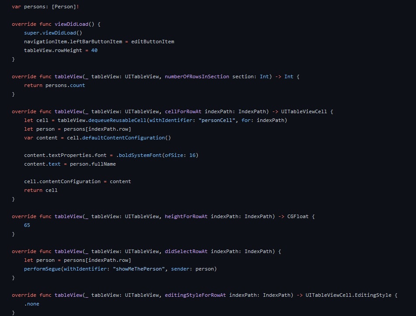Click 'content.text' property
This screenshot has width=416, height=316.
click(42, 164)
